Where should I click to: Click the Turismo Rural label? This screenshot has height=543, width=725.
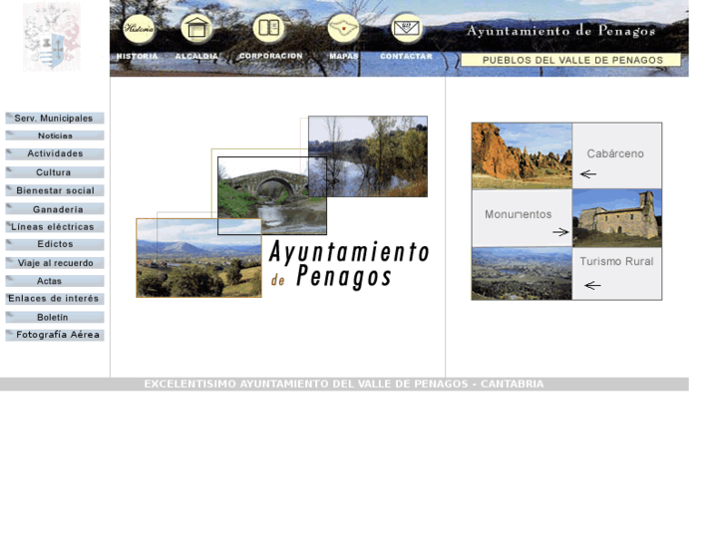tap(616, 262)
